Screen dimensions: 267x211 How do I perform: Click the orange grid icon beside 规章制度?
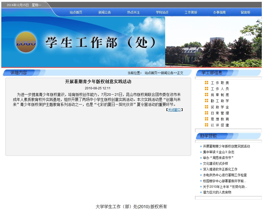(207, 95)
